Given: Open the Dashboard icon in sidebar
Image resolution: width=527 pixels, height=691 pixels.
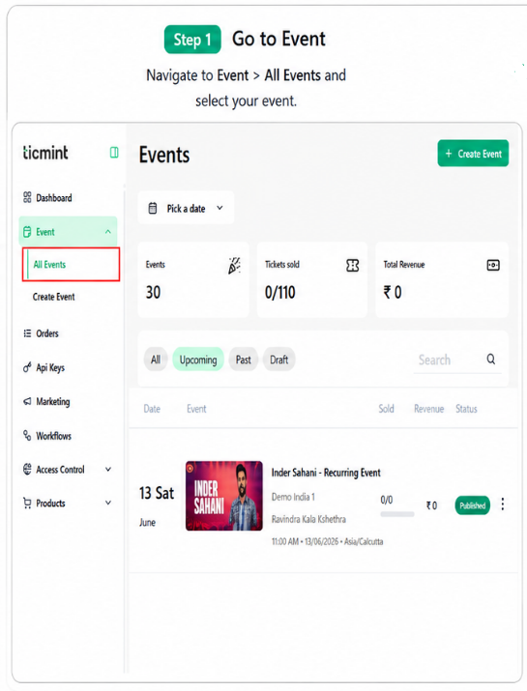Looking at the screenshot, I should pos(27,197).
